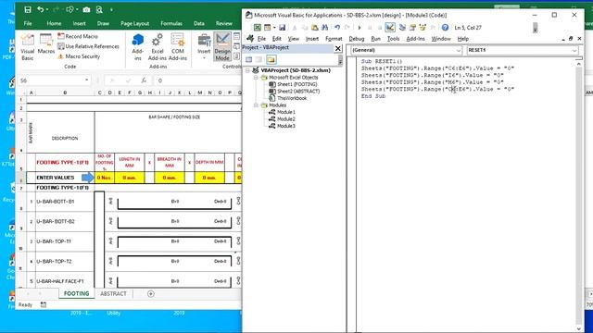Screen dimensions: 593x333
Task: Open the Format menu in VBA editor
Action: [x=334, y=39]
